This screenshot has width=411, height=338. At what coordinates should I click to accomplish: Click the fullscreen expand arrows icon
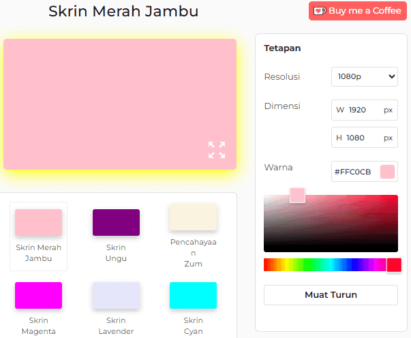click(217, 150)
